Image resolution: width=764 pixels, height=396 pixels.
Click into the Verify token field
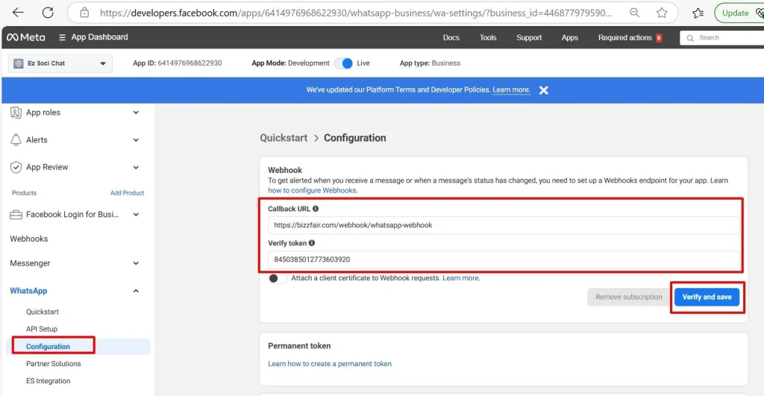pyautogui.click(x=504, y=260)
